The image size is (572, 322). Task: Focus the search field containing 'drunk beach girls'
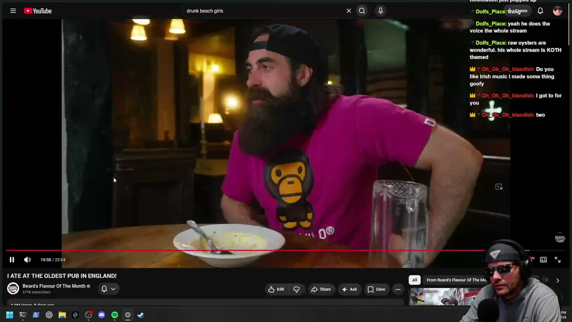[x=263, y=11]
